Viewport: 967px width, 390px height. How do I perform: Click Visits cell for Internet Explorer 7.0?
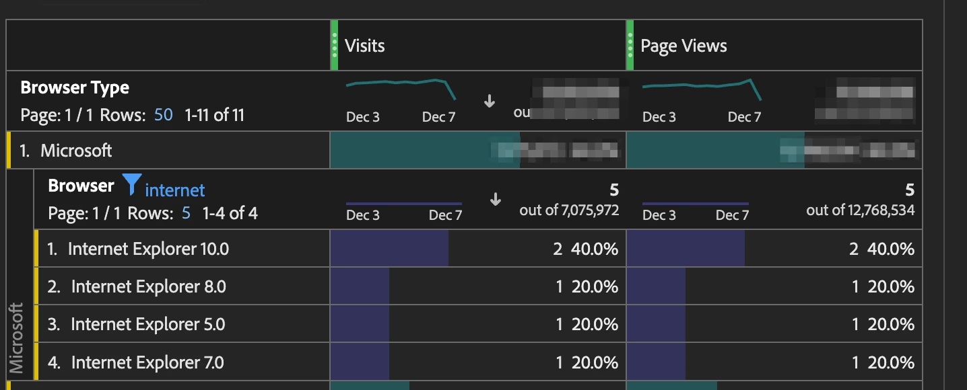click(x=478, y=362)
